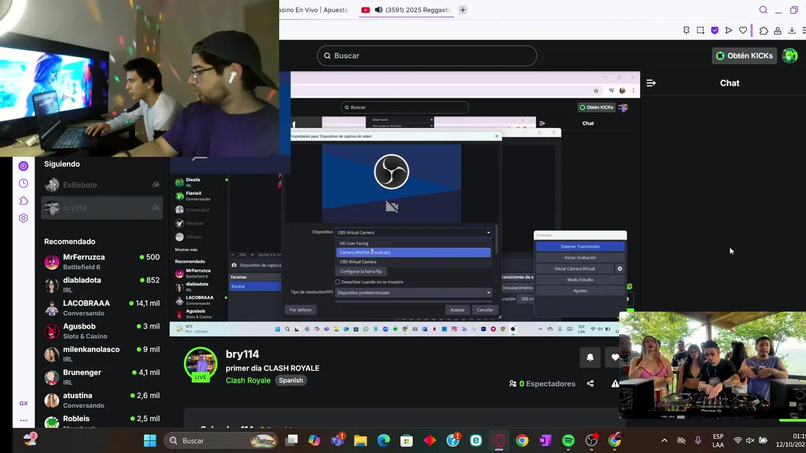Screen dimensions: 806x453
Task: Open Agusbob Slots & Casino channel
Action: [102, 331]
